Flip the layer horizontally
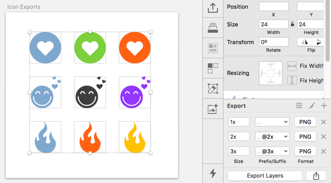Image resolution: width=331 pixels, height=183 pixels. [x=304, y=42]
